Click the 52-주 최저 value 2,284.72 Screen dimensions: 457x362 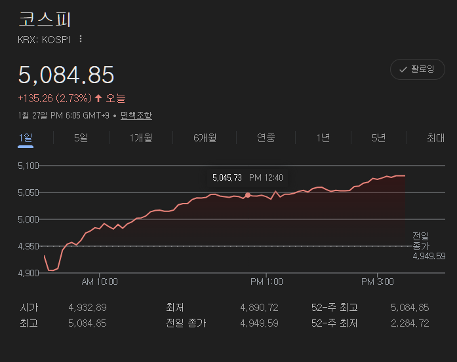(x=409, y=323)
